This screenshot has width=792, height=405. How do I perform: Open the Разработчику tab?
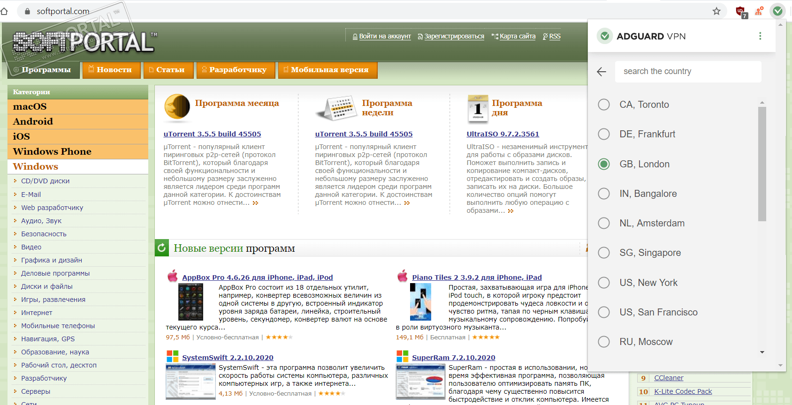236,70
